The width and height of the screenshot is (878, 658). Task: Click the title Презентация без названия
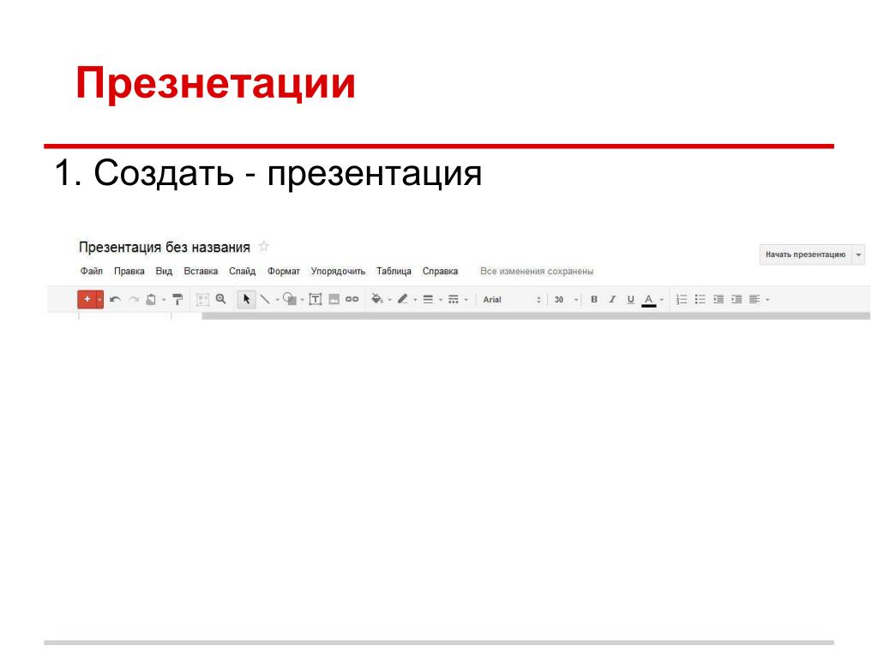164,248
